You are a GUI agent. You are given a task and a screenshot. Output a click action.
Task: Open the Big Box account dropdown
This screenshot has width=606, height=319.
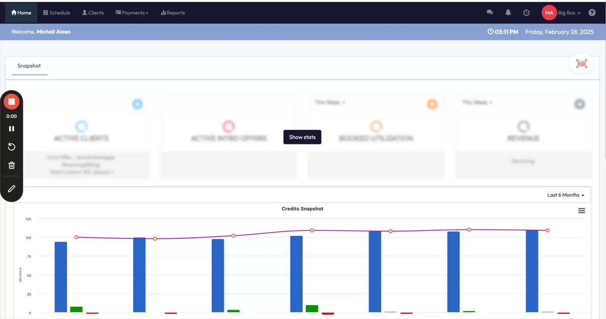click(569, 13)
